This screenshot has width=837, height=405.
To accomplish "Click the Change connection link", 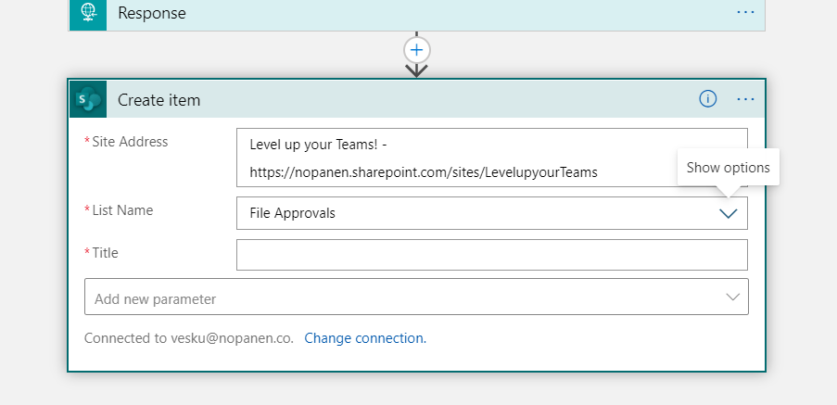I will 365,338.
